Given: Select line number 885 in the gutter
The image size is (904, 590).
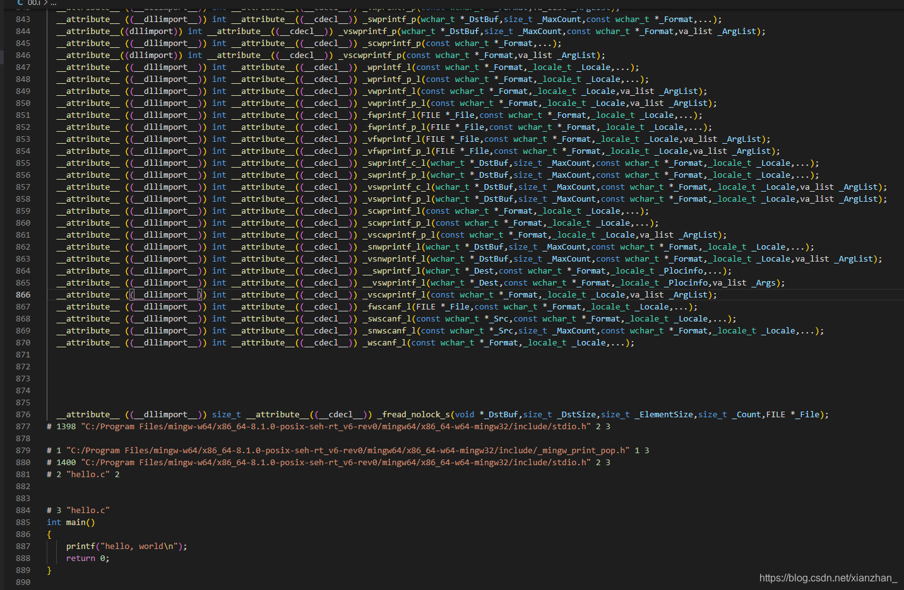Looking at the screenshot, I should (x=23, y=523).
